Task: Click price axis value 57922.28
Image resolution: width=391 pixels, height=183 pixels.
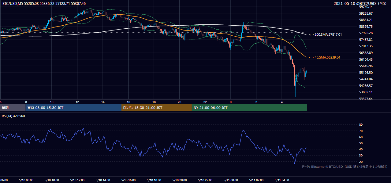Action: [366, 33]
